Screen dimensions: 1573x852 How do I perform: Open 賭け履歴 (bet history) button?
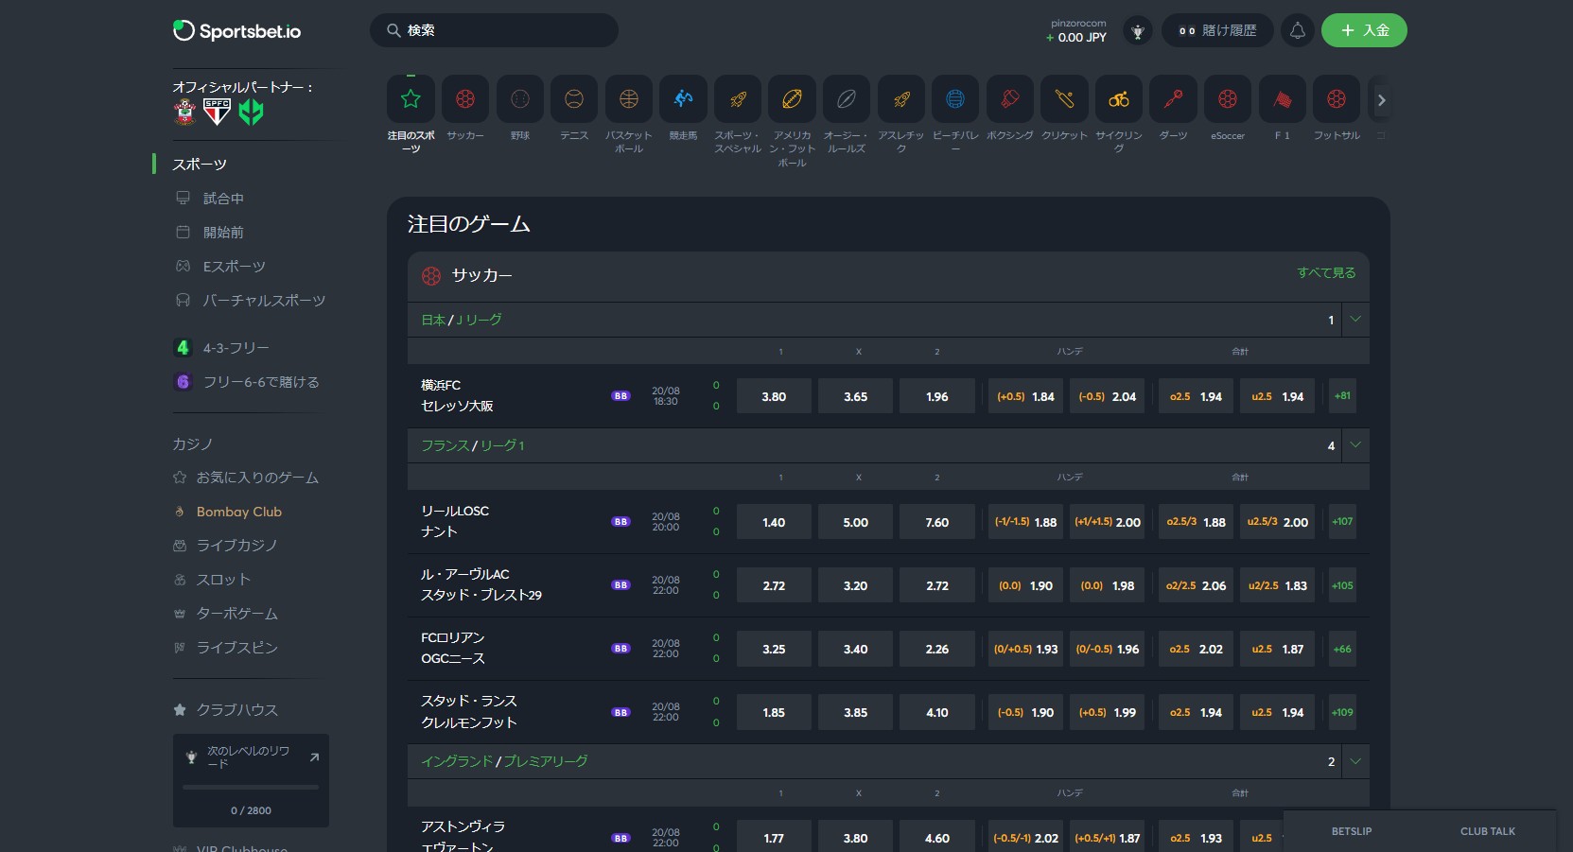pos(1217,30)
